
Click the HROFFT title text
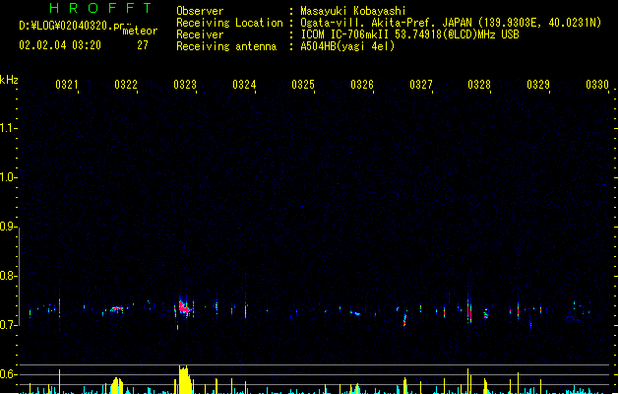click(100, 8)
